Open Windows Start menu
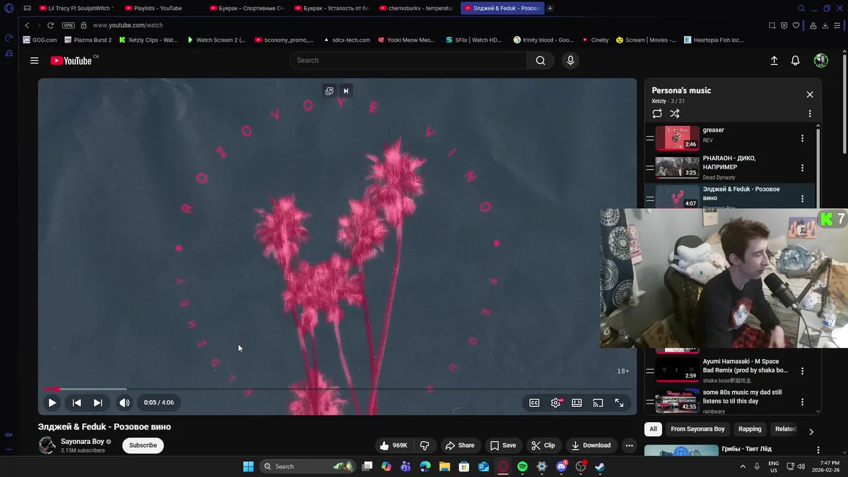This screenshot has width=848, height=477. [248, 466]
